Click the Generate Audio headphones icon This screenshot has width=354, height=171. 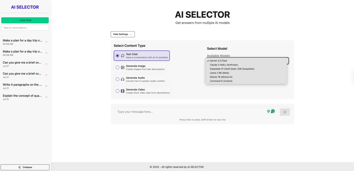pos(123,79)
